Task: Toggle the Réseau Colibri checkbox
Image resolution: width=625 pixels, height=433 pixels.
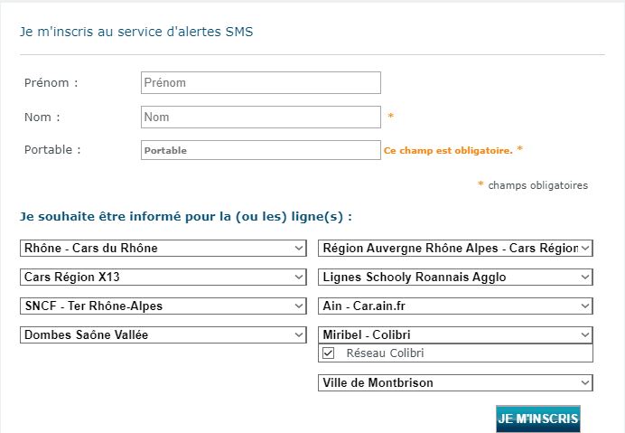Action: (329, 353)
